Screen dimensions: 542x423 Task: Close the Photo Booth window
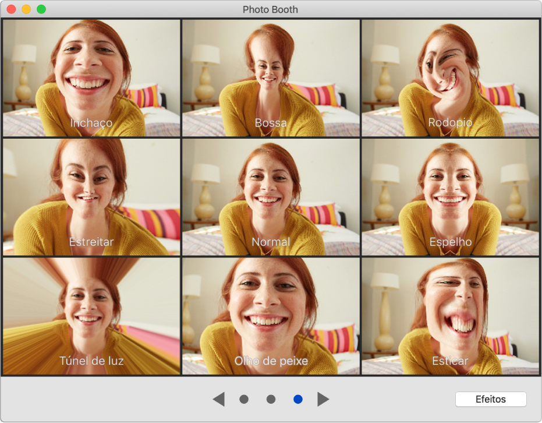click(x=11, y=9)
